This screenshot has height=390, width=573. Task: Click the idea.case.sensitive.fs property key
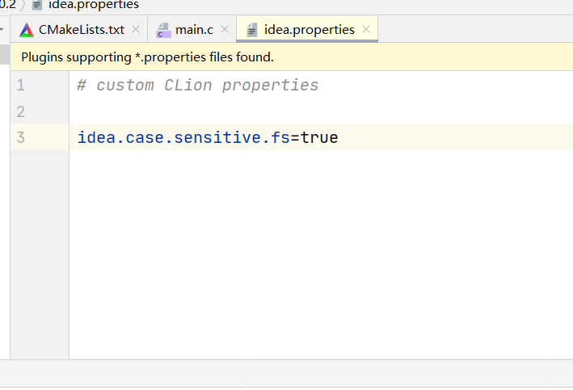(183, 138)
